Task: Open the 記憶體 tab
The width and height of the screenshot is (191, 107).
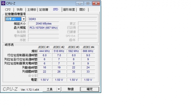Action: (x=44, y=10)
